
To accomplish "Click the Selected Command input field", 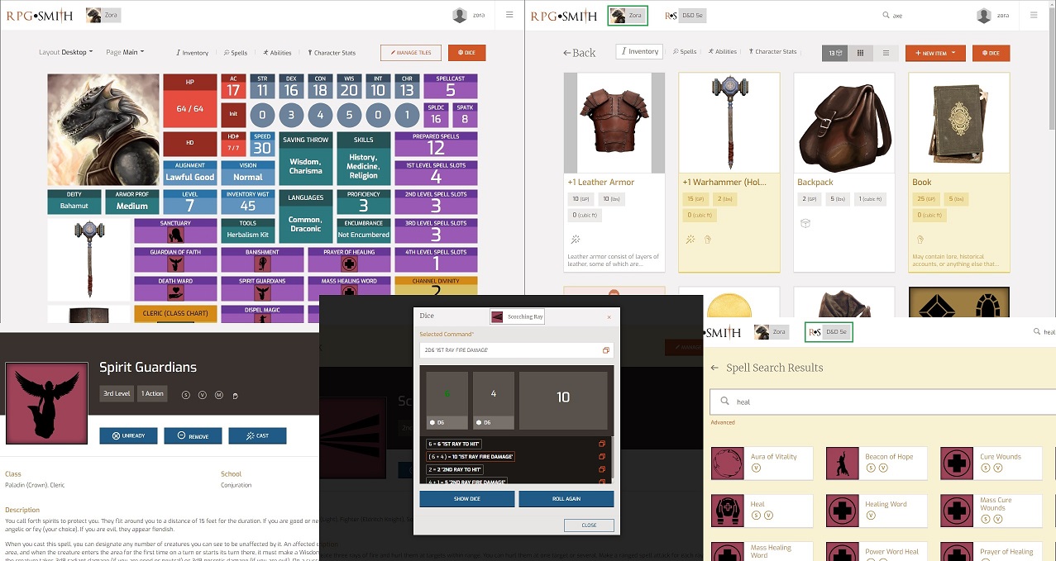I will [x=517, y=350].
